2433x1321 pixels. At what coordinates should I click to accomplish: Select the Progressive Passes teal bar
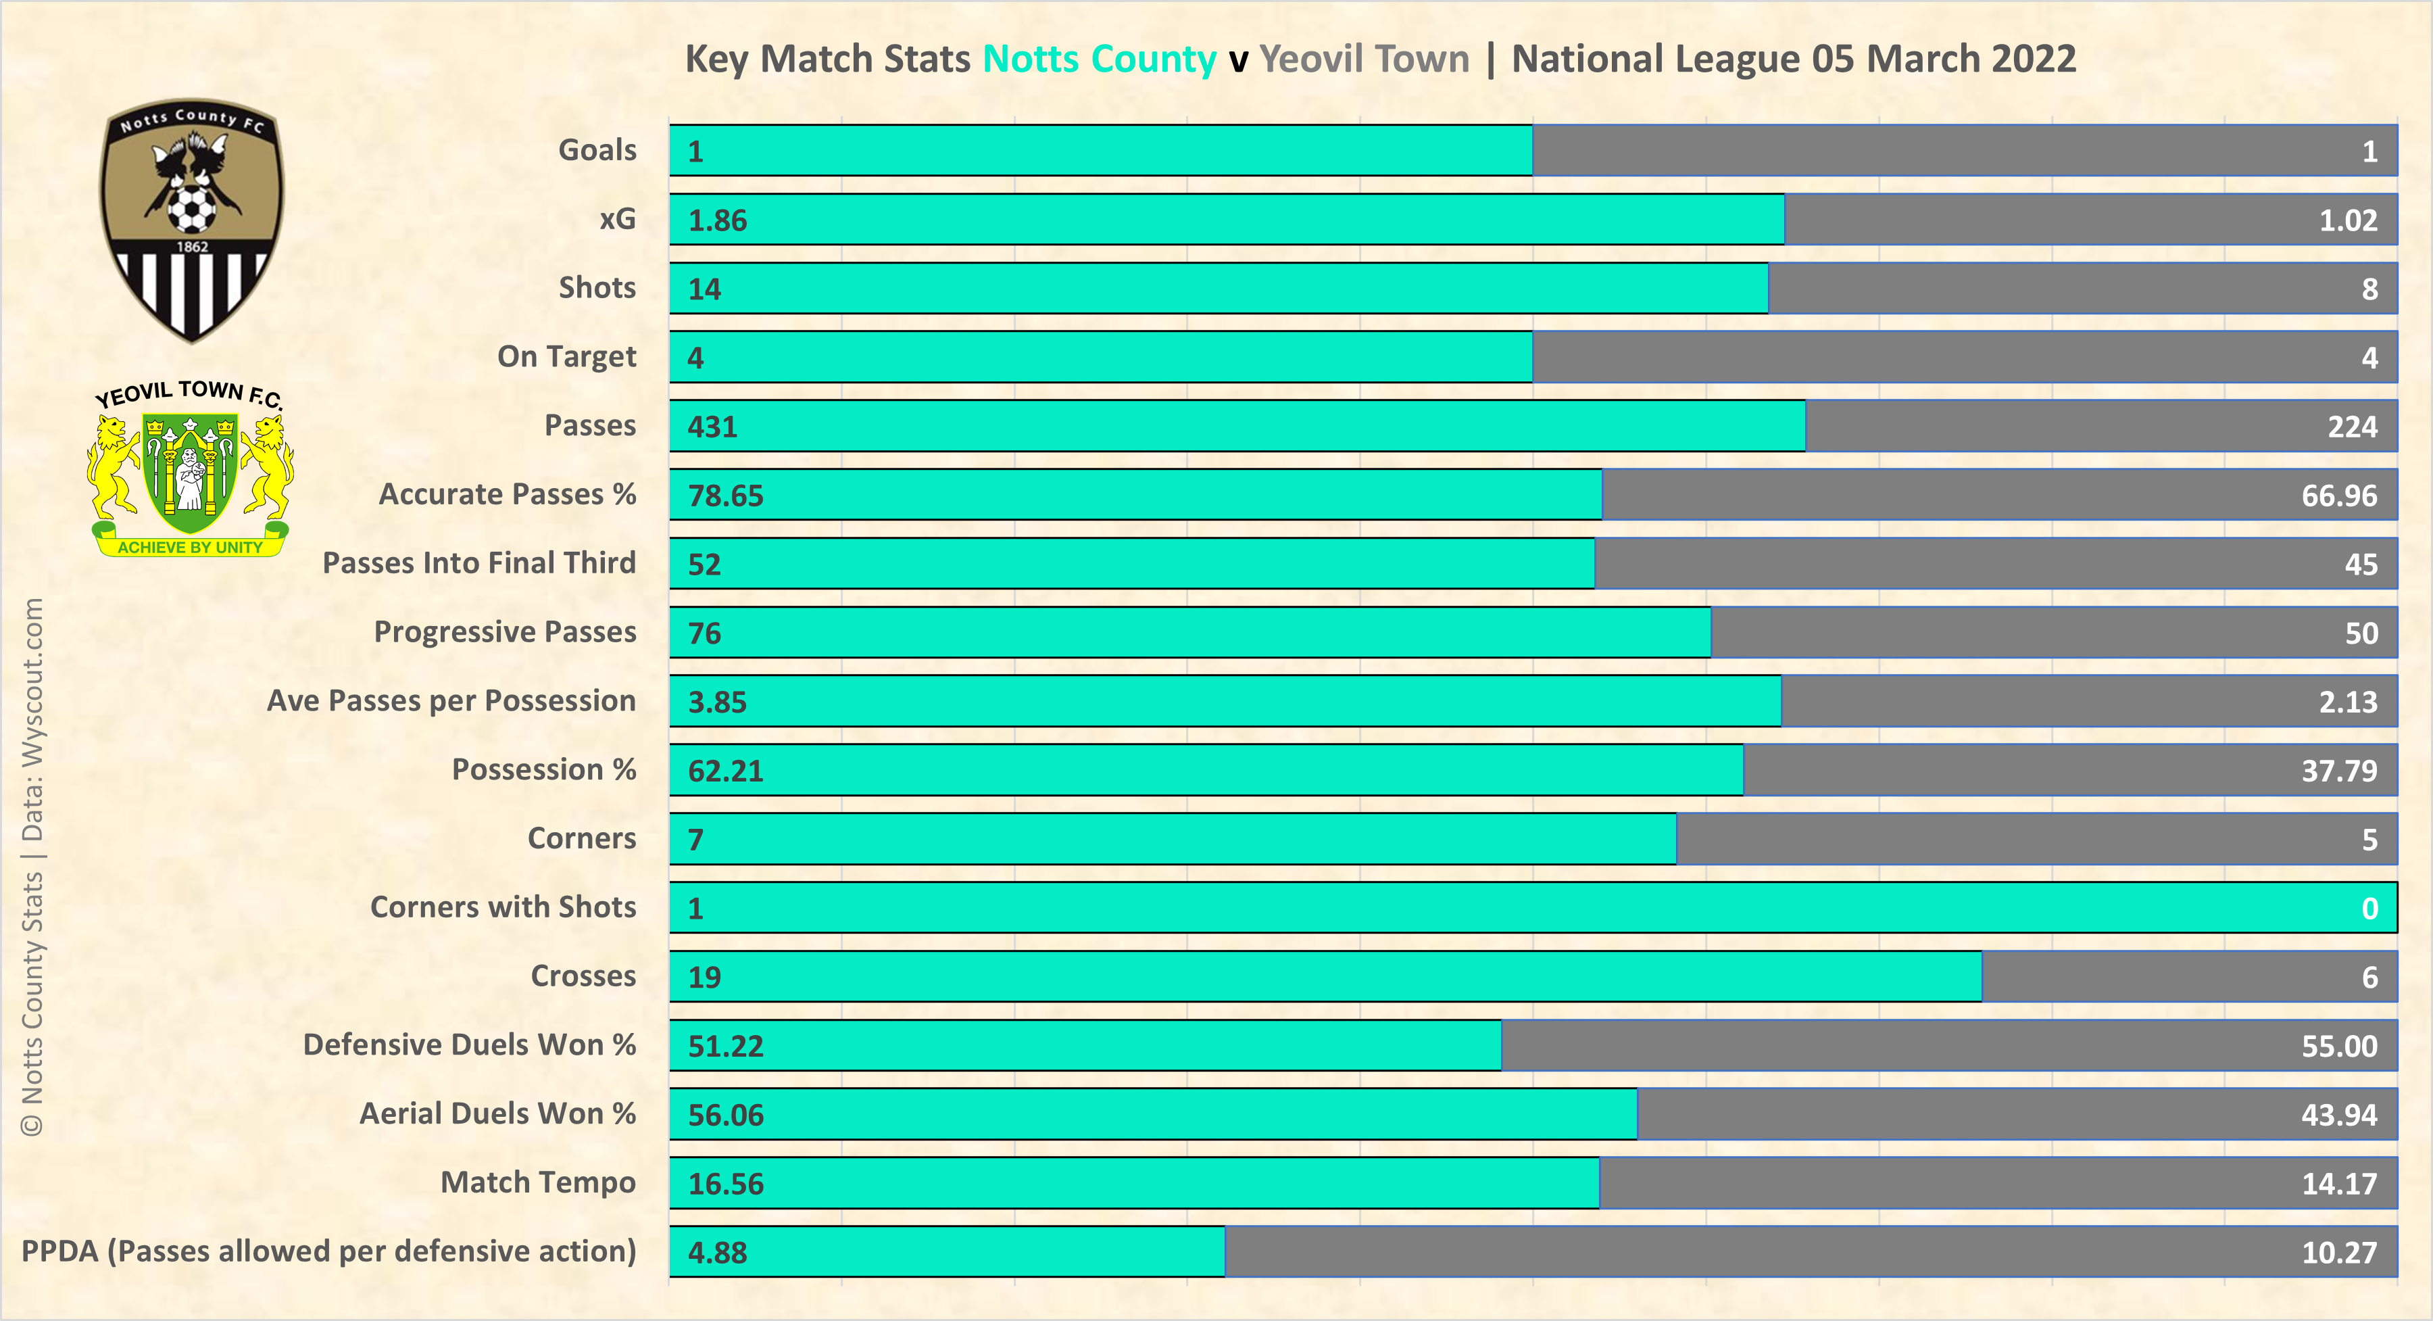point(1190,633)
